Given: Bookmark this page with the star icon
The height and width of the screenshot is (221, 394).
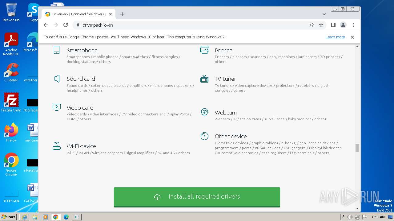Looking at the screenshot, I should tap(321, 25).
